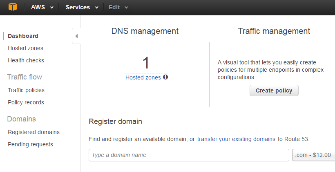Viewport: 335px width, 172px height.
Task: Click the Register domain heading
Action: tap(115, 121)
